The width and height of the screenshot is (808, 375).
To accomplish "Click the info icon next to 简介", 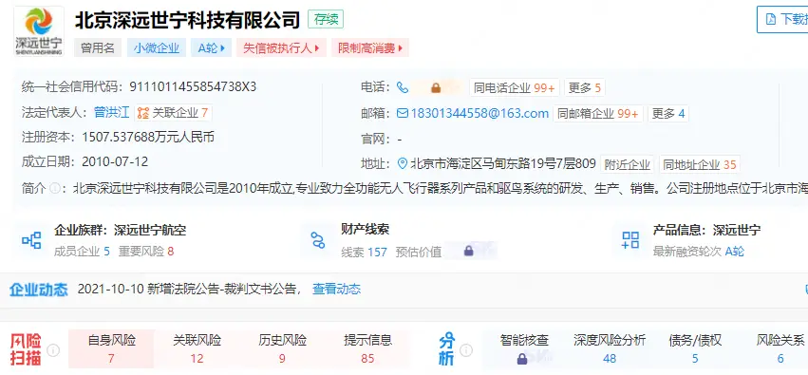I will tap(55, 188).
